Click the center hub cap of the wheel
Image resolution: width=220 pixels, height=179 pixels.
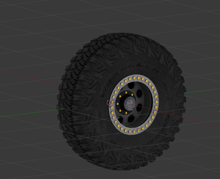pyautogui.click(x=130, y=103)
